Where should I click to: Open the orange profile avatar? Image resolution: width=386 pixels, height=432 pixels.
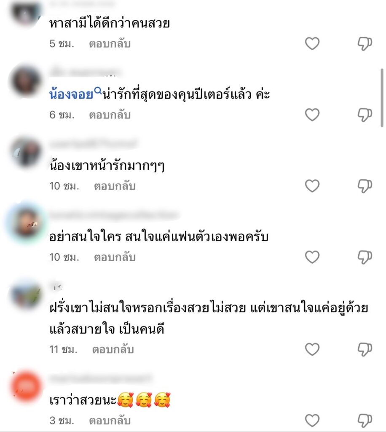tap(26, 386)
